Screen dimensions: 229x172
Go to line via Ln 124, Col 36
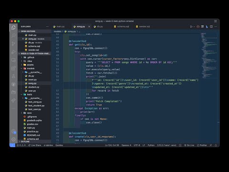[x=112, y=145]
